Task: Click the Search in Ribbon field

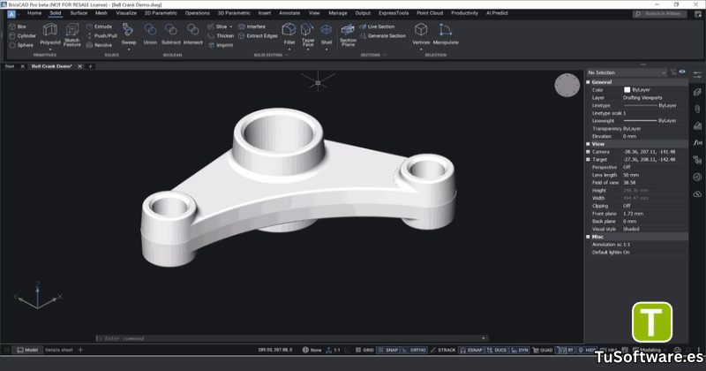Action: point(660,14)
